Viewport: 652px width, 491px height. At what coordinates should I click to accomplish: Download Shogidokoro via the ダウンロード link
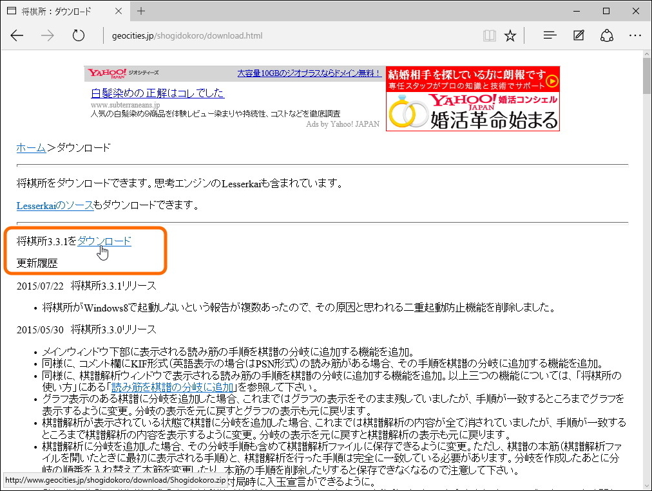tap(104, 239)
